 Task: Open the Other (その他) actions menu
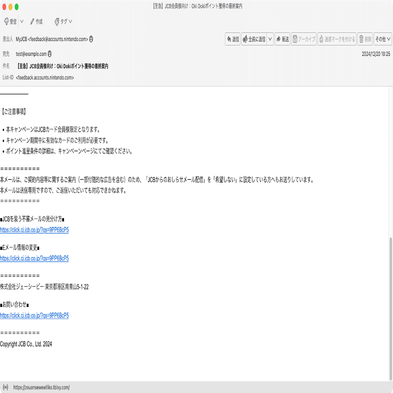(383, 39)
